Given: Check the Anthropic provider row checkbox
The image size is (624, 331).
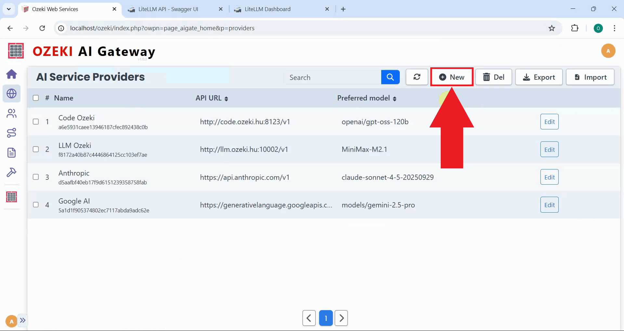Looking at the screenshot, I should click(x=36, y=177).
